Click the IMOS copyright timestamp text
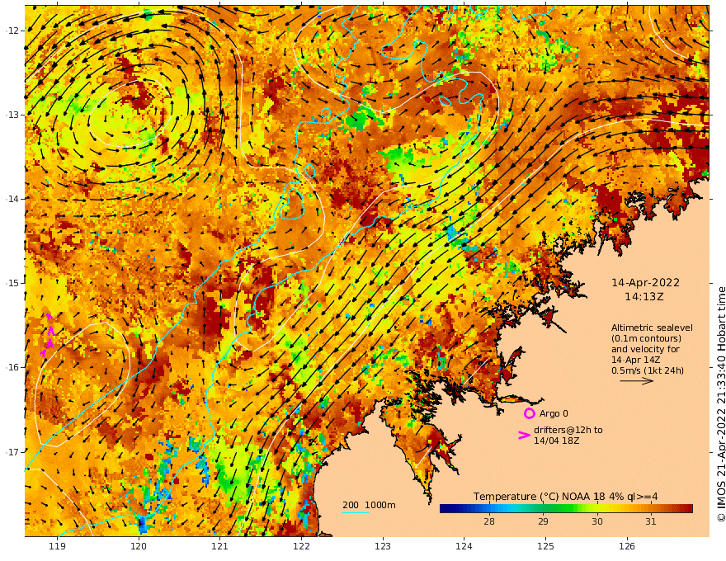 pyautogui.click(x=720, y=404)
